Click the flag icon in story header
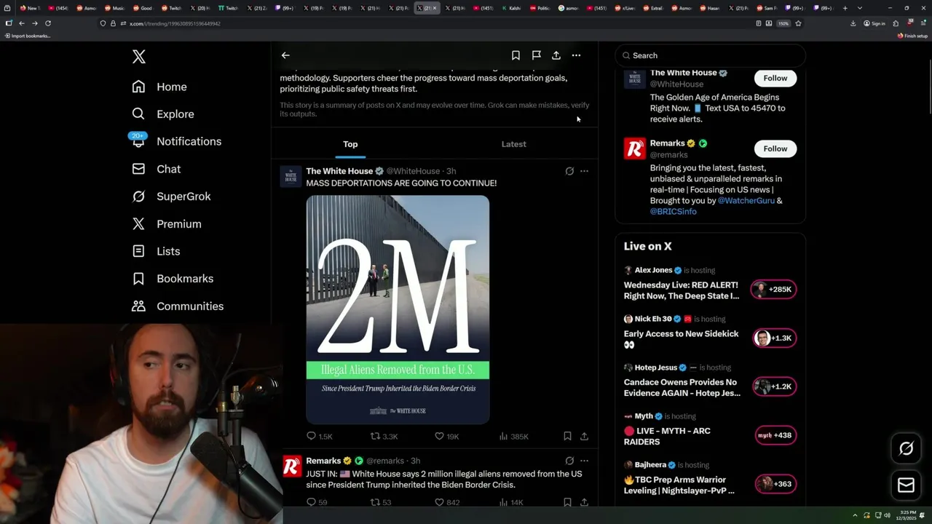This screenshot has height=524, width=932. coord(536,55)
